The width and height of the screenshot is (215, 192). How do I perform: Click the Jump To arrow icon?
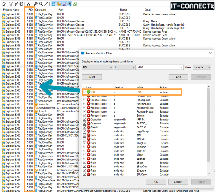click(46, 4)
